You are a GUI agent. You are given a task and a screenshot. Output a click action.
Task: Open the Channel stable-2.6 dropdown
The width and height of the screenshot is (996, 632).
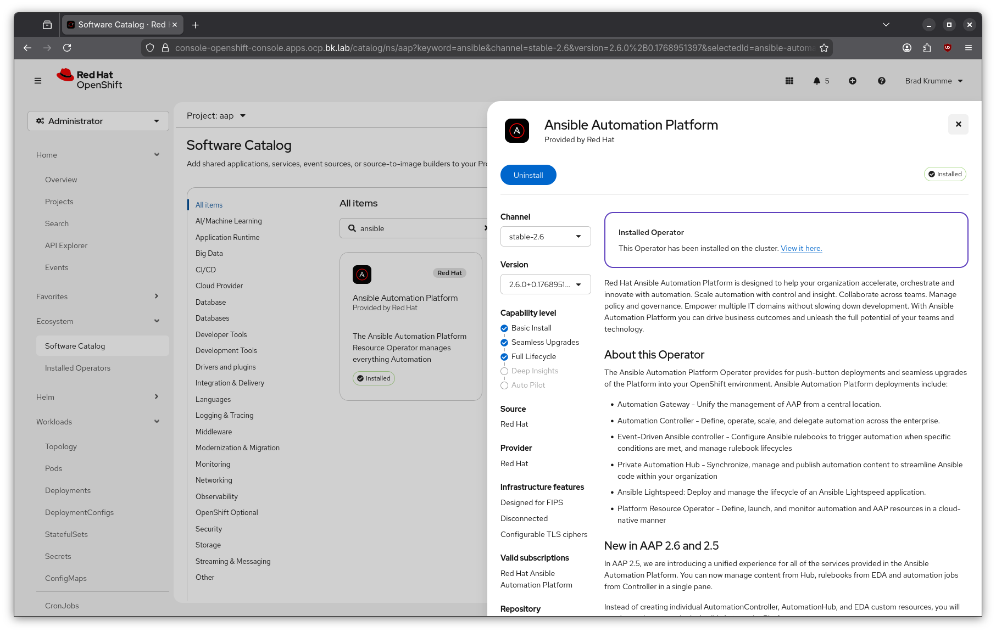(545, 237)
